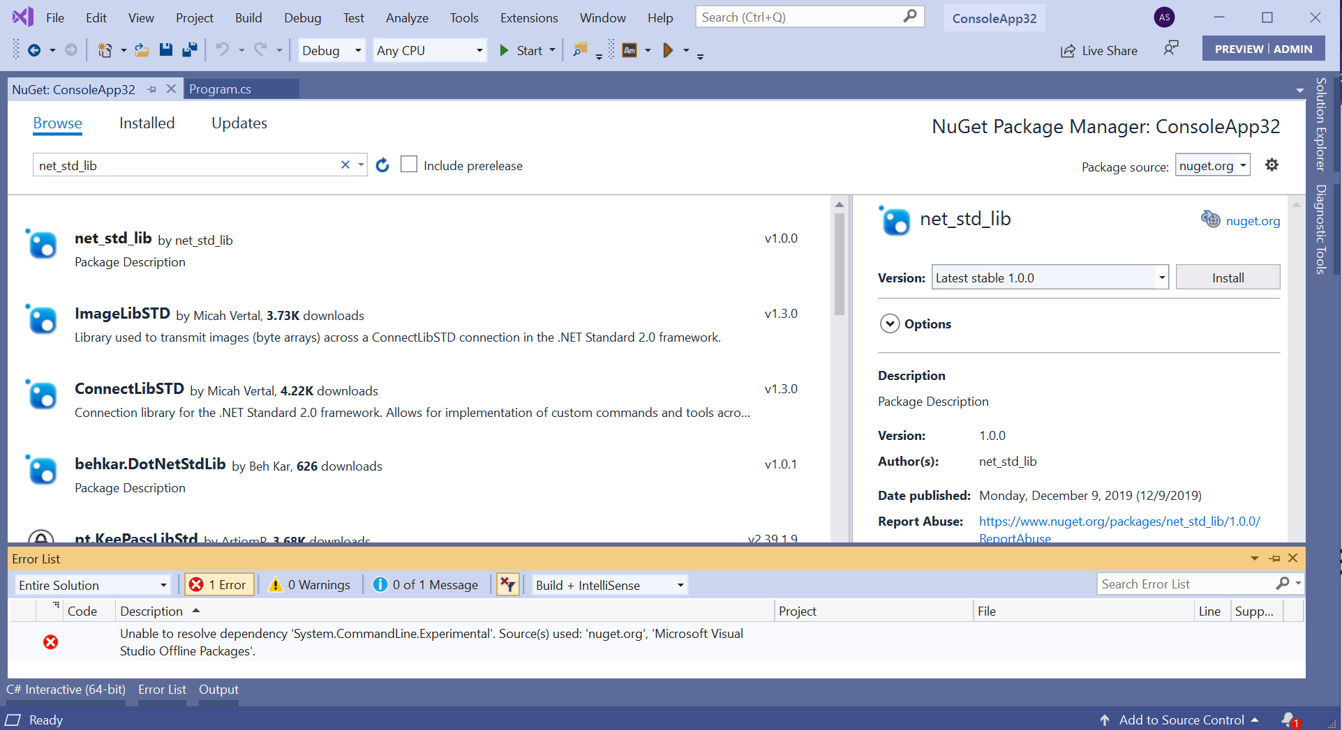Viewport: 1342px width, 730px height.
Task: Toggle the 0 Warnings filter button
Action: [x=310, y=584]
